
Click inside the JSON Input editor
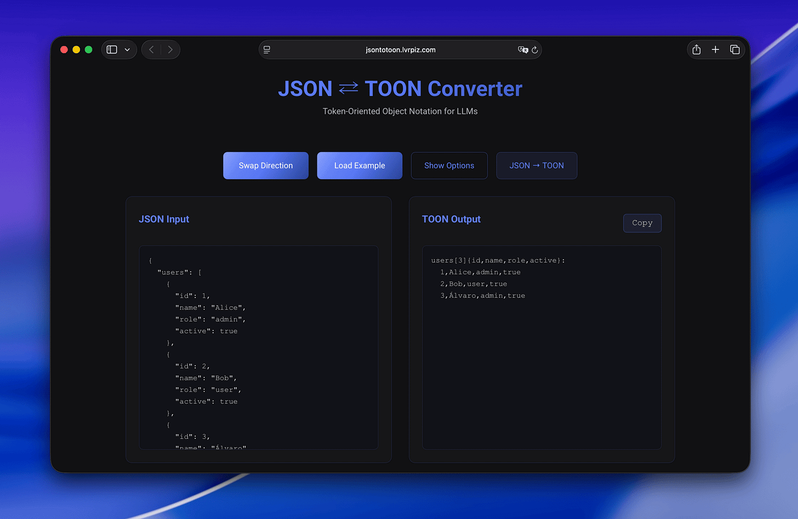(259, 347)
